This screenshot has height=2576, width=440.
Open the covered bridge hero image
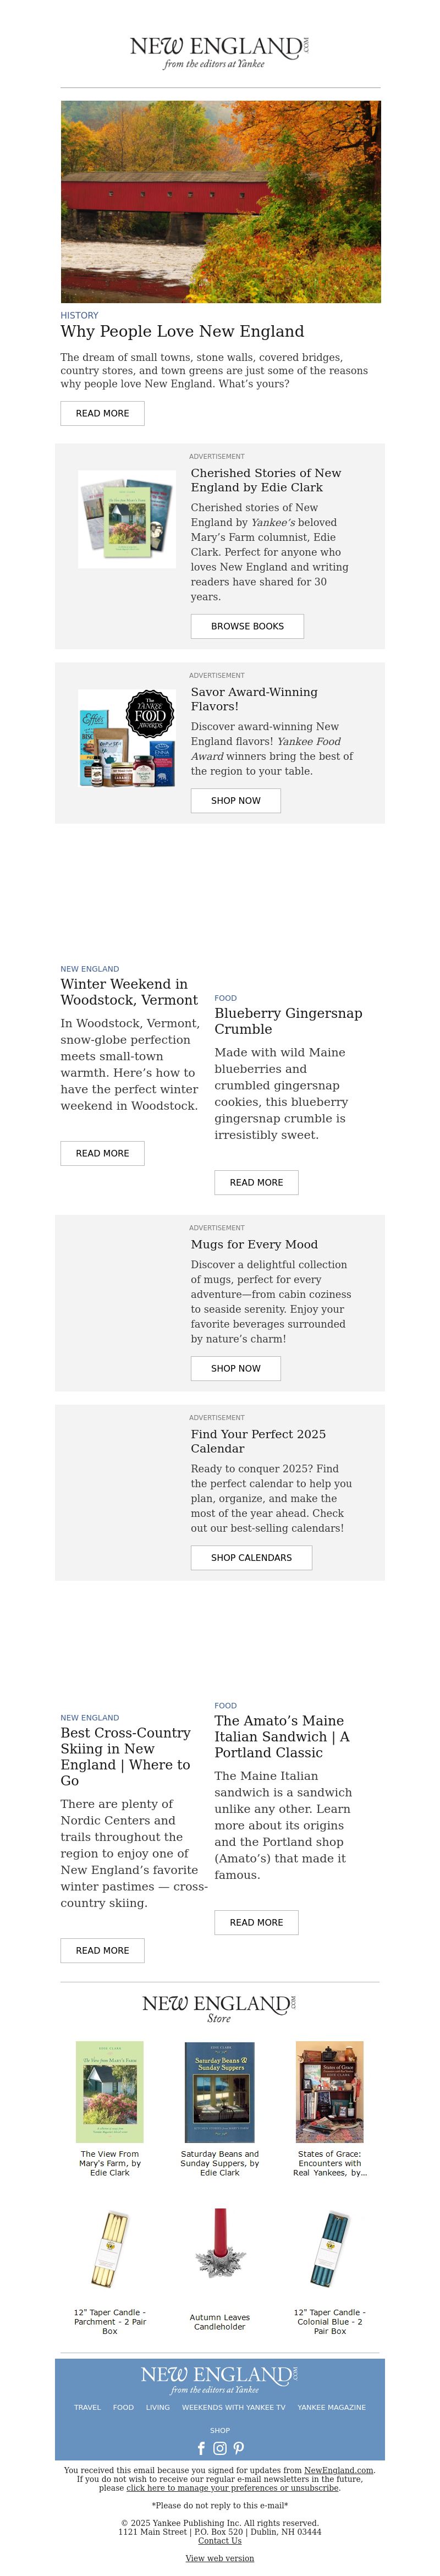click(x=220, y=201)
